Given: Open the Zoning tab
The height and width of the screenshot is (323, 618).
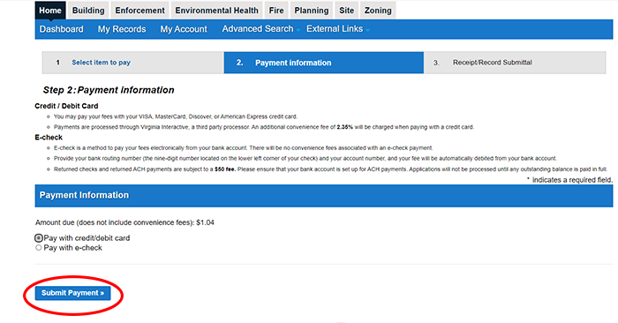Looking at the screenshot, I should (x=378, y=11).
